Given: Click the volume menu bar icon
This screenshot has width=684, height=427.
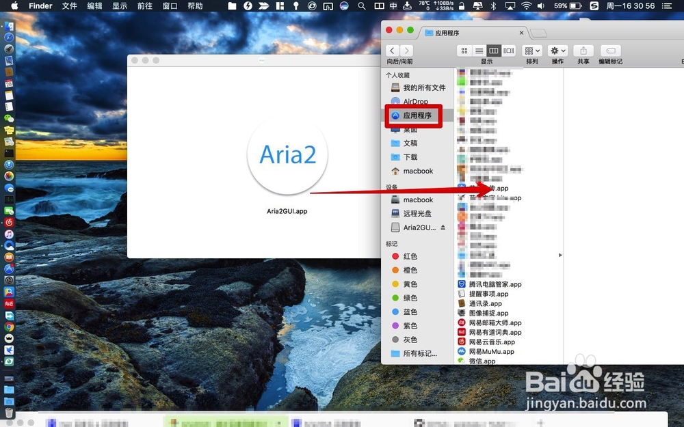Looking at the screenshot, I should tap(541, 5).
